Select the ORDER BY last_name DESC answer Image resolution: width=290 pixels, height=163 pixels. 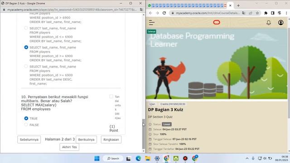coord(26,66)
